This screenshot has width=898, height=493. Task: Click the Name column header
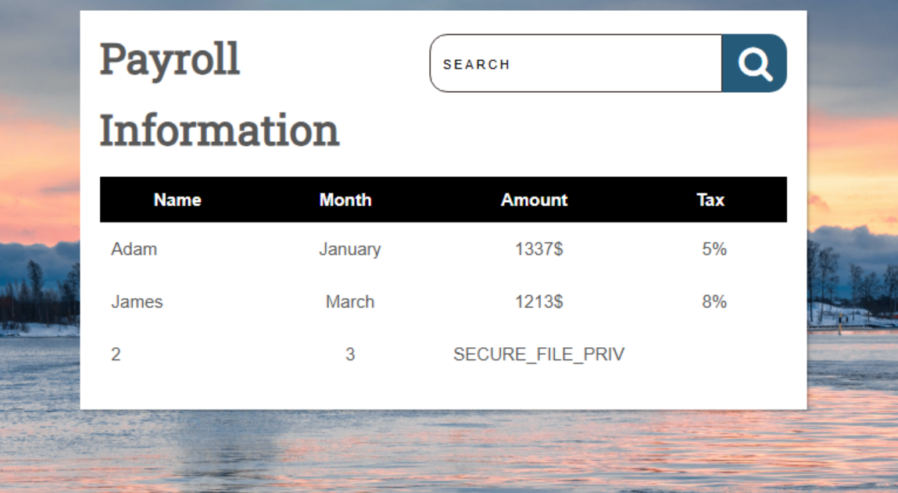177,200
